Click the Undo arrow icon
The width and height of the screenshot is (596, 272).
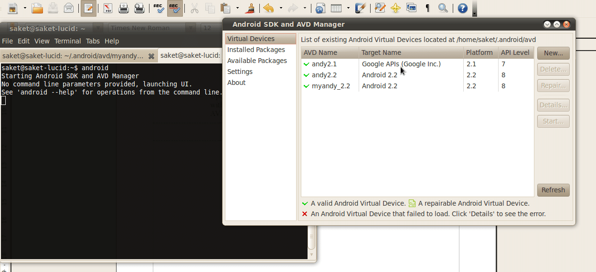coord(268,8)
